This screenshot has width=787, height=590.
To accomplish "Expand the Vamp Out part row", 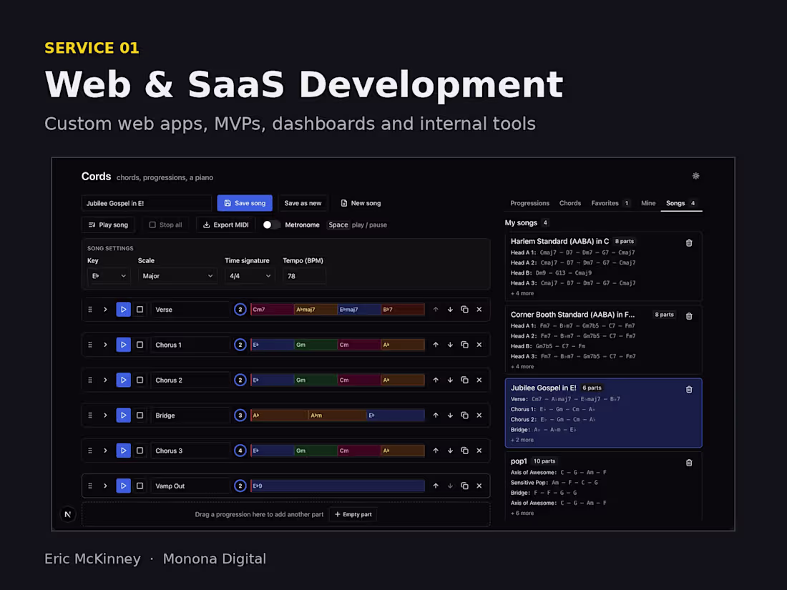I will point(105,486).
